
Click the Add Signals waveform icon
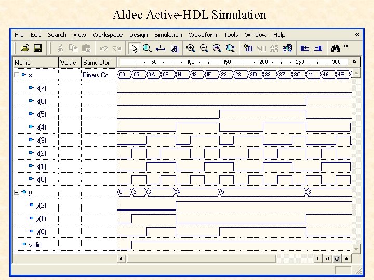(x=248, y=48)
